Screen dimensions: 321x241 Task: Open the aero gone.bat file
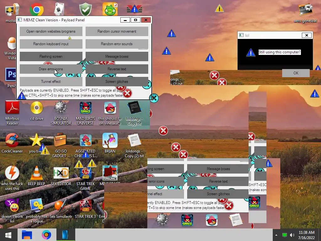point(305,13)
